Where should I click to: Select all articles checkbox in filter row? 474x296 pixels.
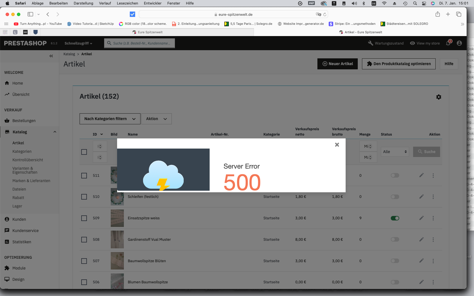click(x=84, y=152)
